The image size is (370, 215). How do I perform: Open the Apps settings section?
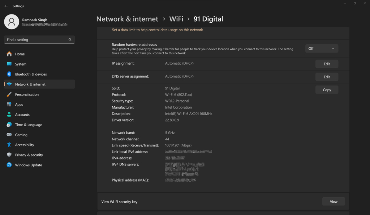click(9, 104)
